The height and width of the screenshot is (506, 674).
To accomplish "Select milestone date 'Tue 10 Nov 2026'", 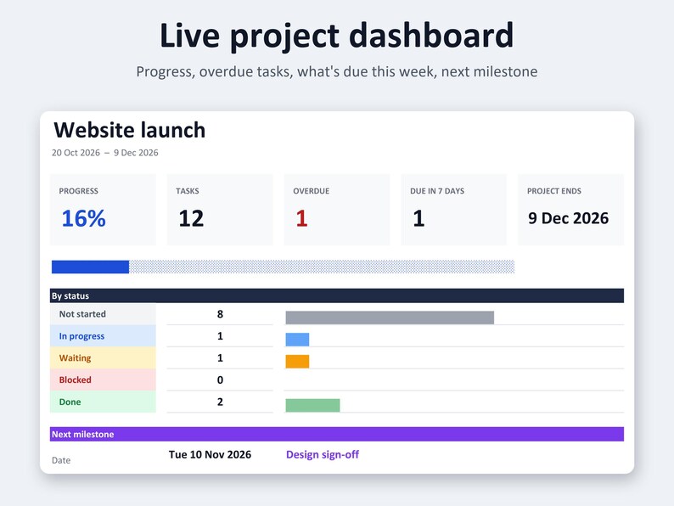I will (x=210, y=455).
